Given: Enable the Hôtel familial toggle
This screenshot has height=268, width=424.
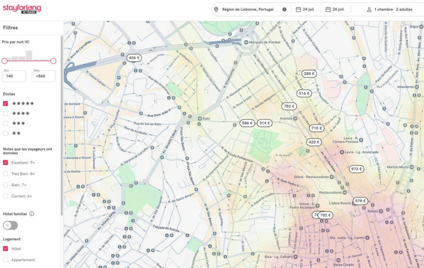Looking at the screenshot, I should [10, 225].
